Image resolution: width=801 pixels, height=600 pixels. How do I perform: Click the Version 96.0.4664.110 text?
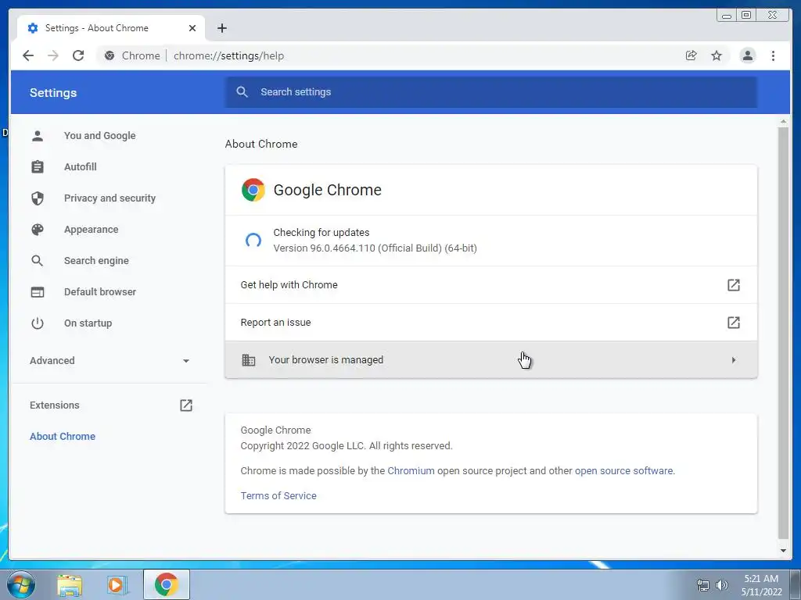[x=375, y=248]
